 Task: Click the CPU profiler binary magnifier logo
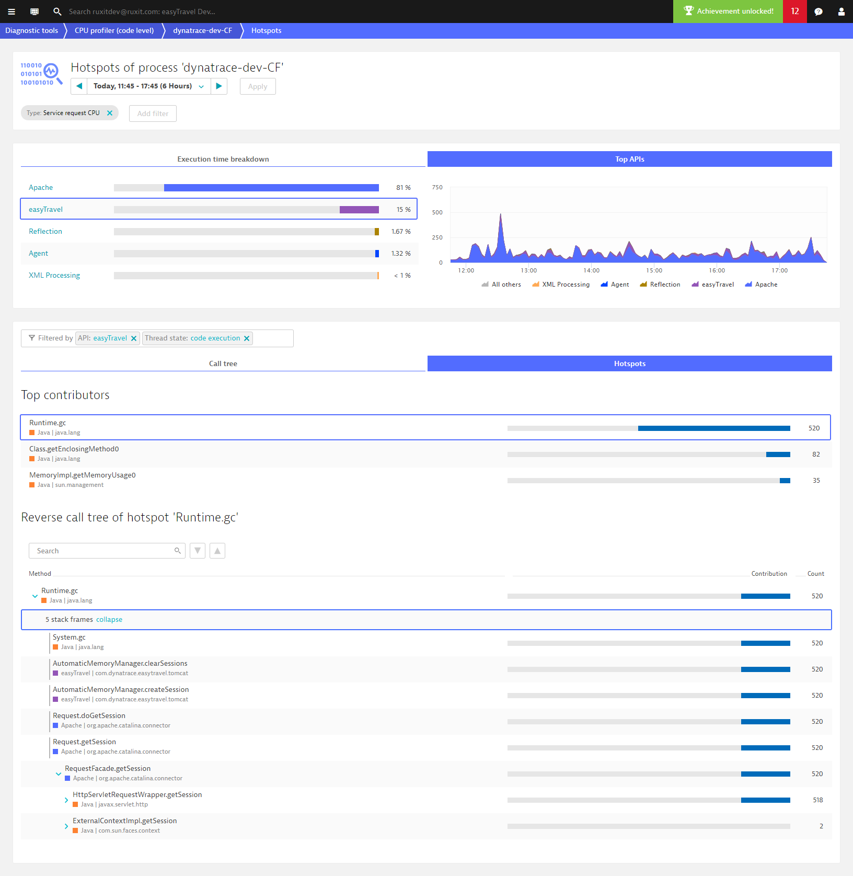click(41, 74)
